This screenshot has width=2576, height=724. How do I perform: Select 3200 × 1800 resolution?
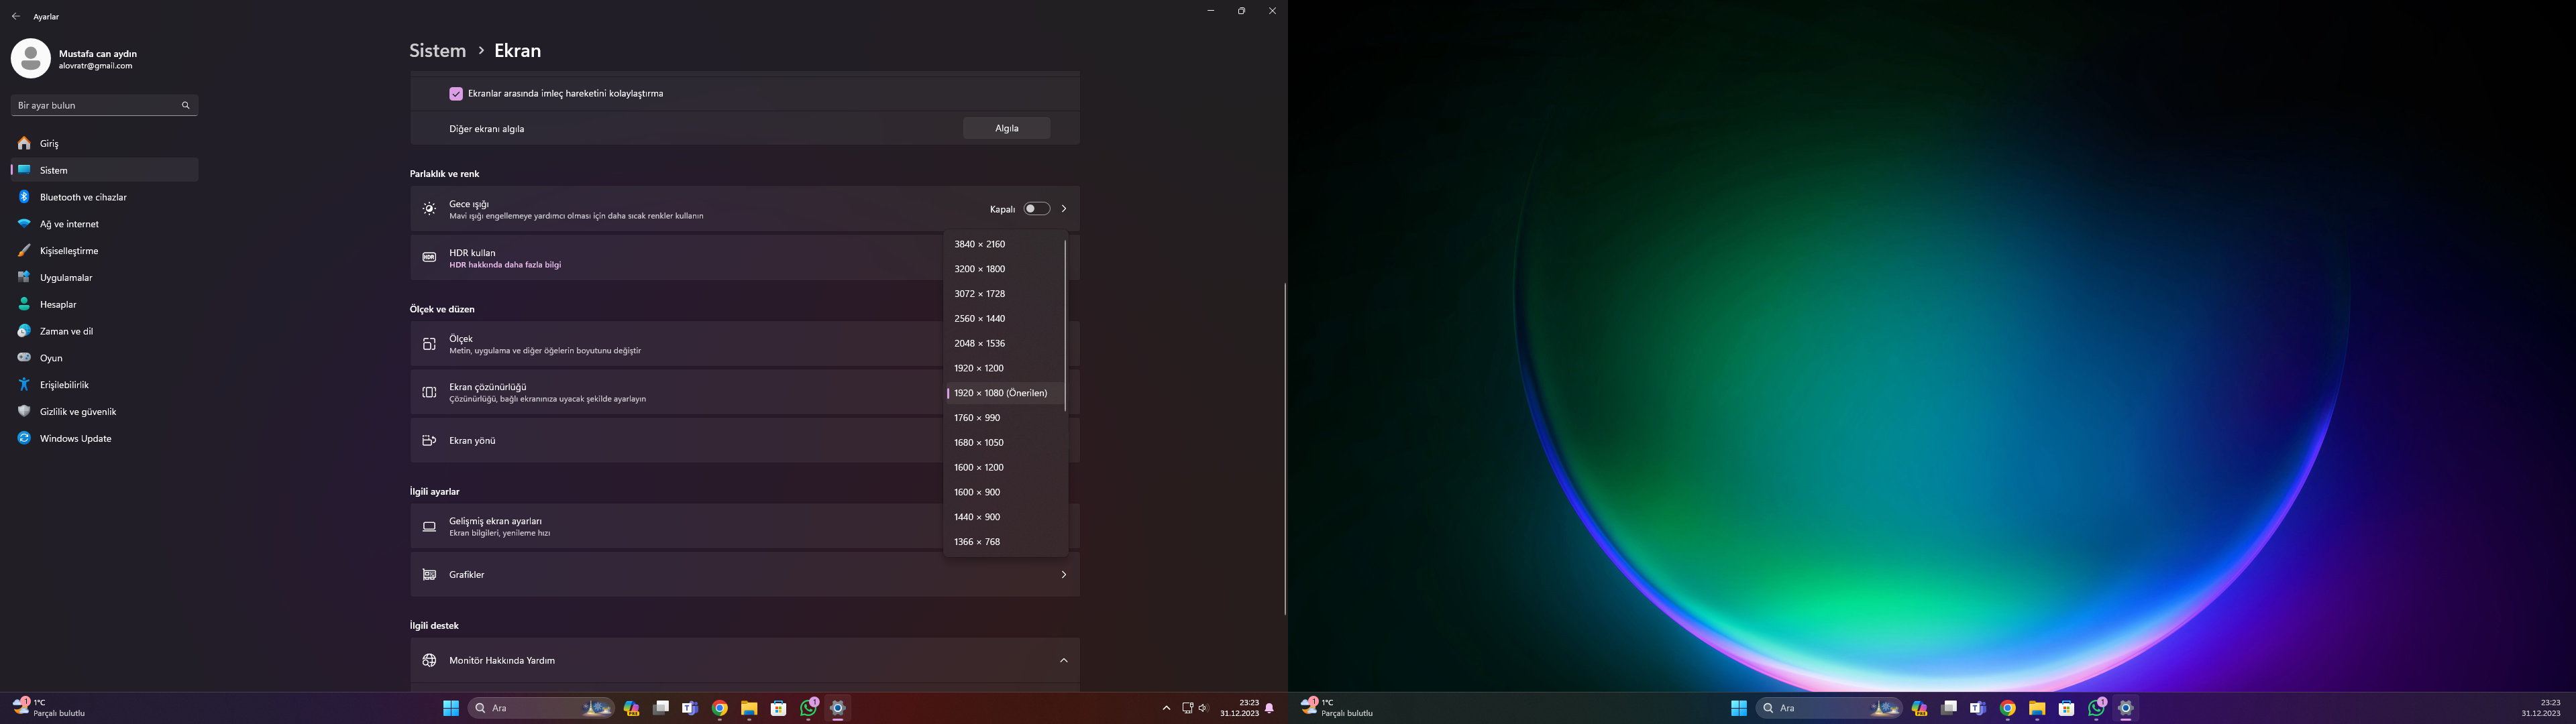1003,269
